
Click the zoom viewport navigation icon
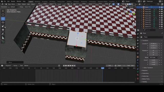pyautogui.click(x=134, y=19)
